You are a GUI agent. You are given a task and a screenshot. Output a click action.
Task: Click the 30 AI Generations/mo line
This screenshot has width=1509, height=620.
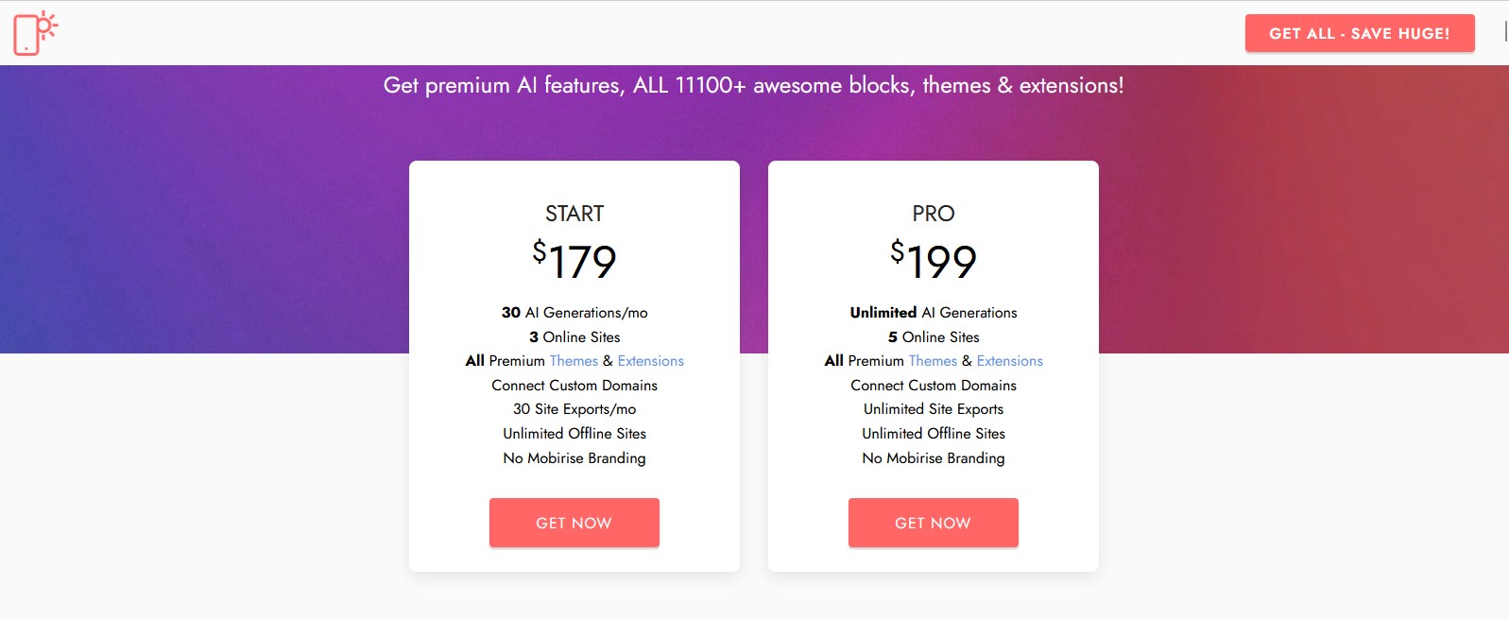click(574, 313)
